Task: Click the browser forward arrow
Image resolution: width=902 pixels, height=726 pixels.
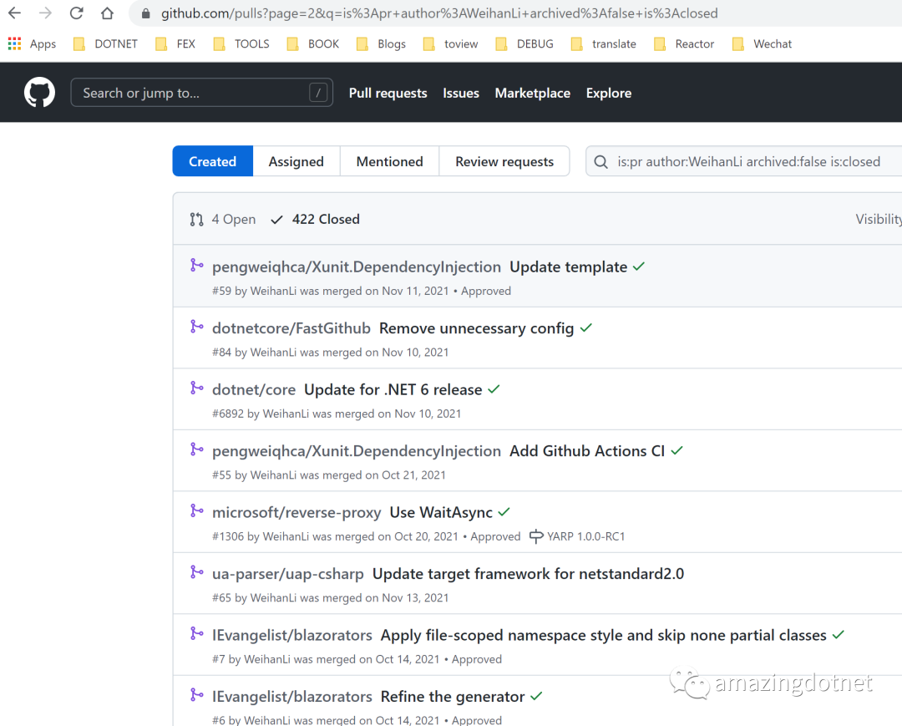Action: (45, 13)
